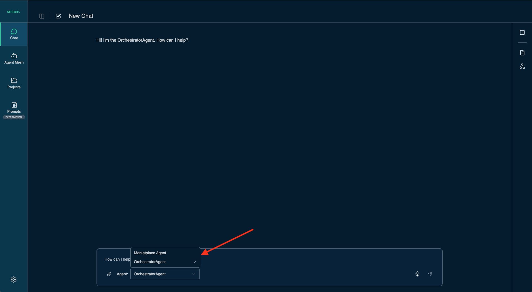Select Marketplace Agent from the menu
Viewport: 532px width, 292px height.
[x=150, y=253]
